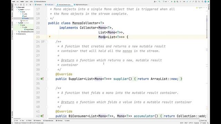Open Run tool window at bottom
The image size is (221, 124).
point(22,121)
